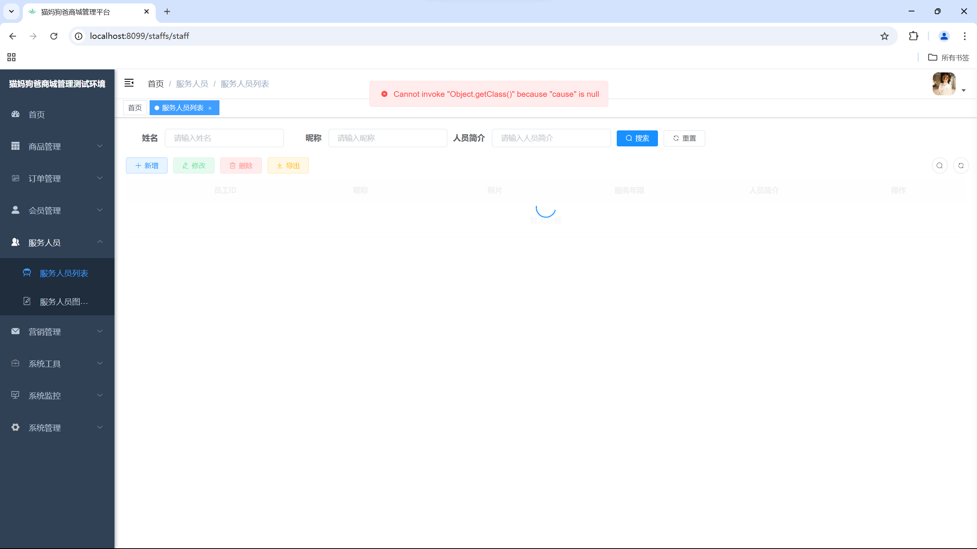Viewport: 977px width, 549px height.
Task: Toggle search bar visibility with magnifier icon
Action: (x=940, y=165)
